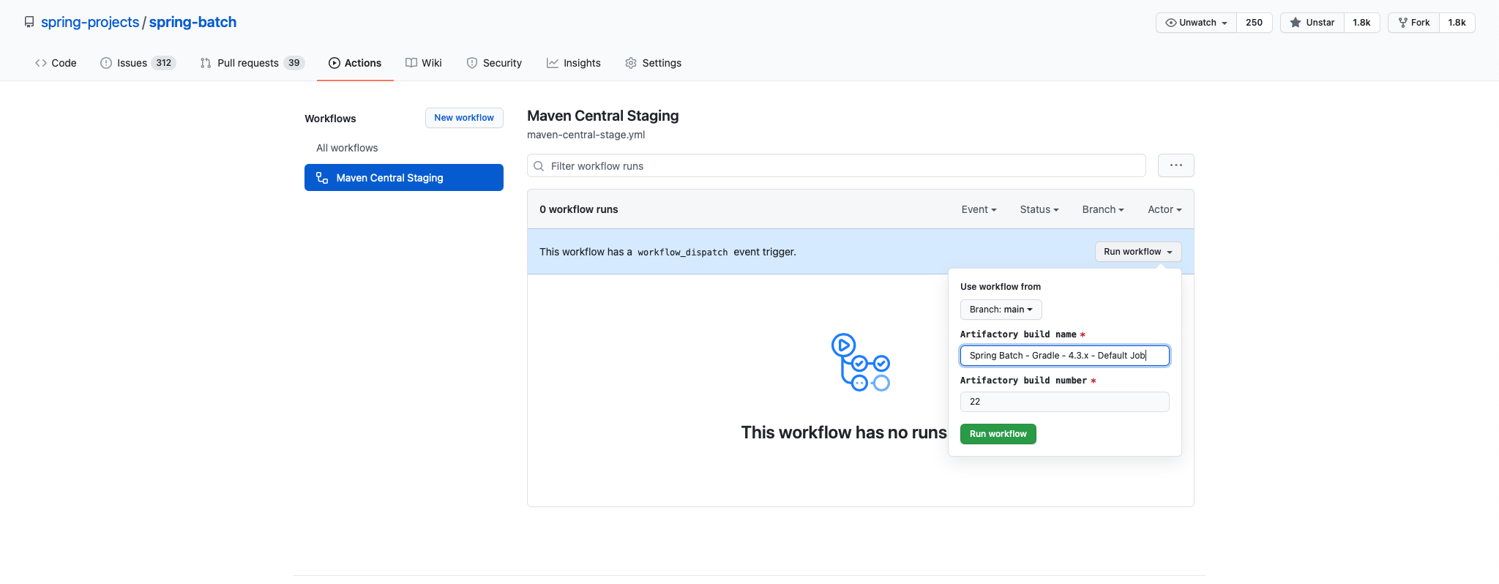Expand the Branch filter dropdown
Screen dimensions: 1499x584
tap(1103, 209)
